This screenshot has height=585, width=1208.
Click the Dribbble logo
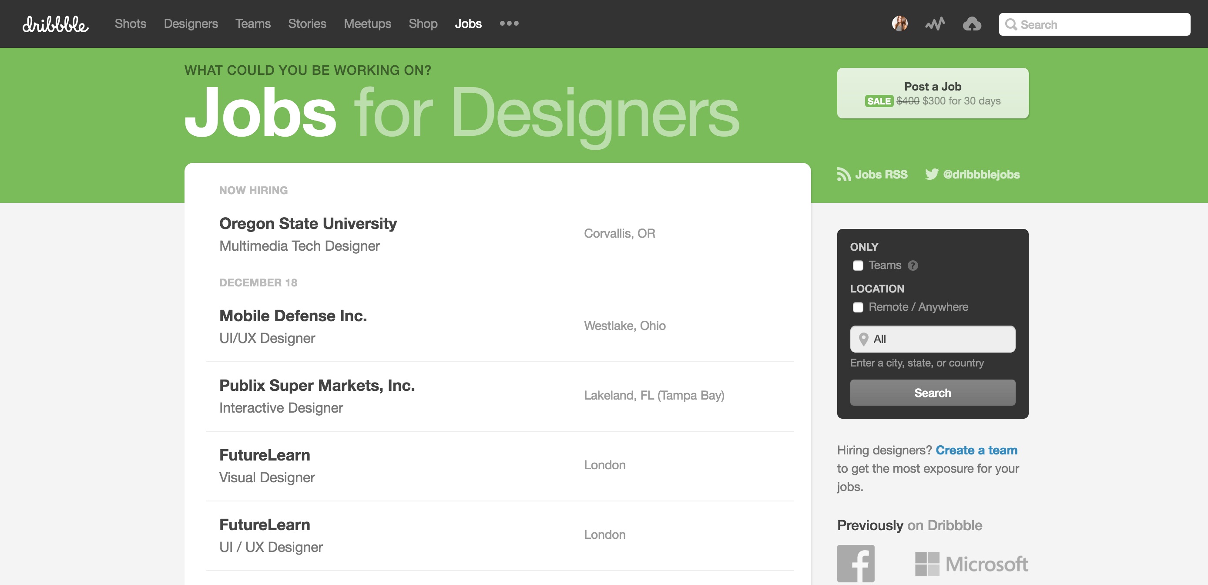click(x=55, y=24)
